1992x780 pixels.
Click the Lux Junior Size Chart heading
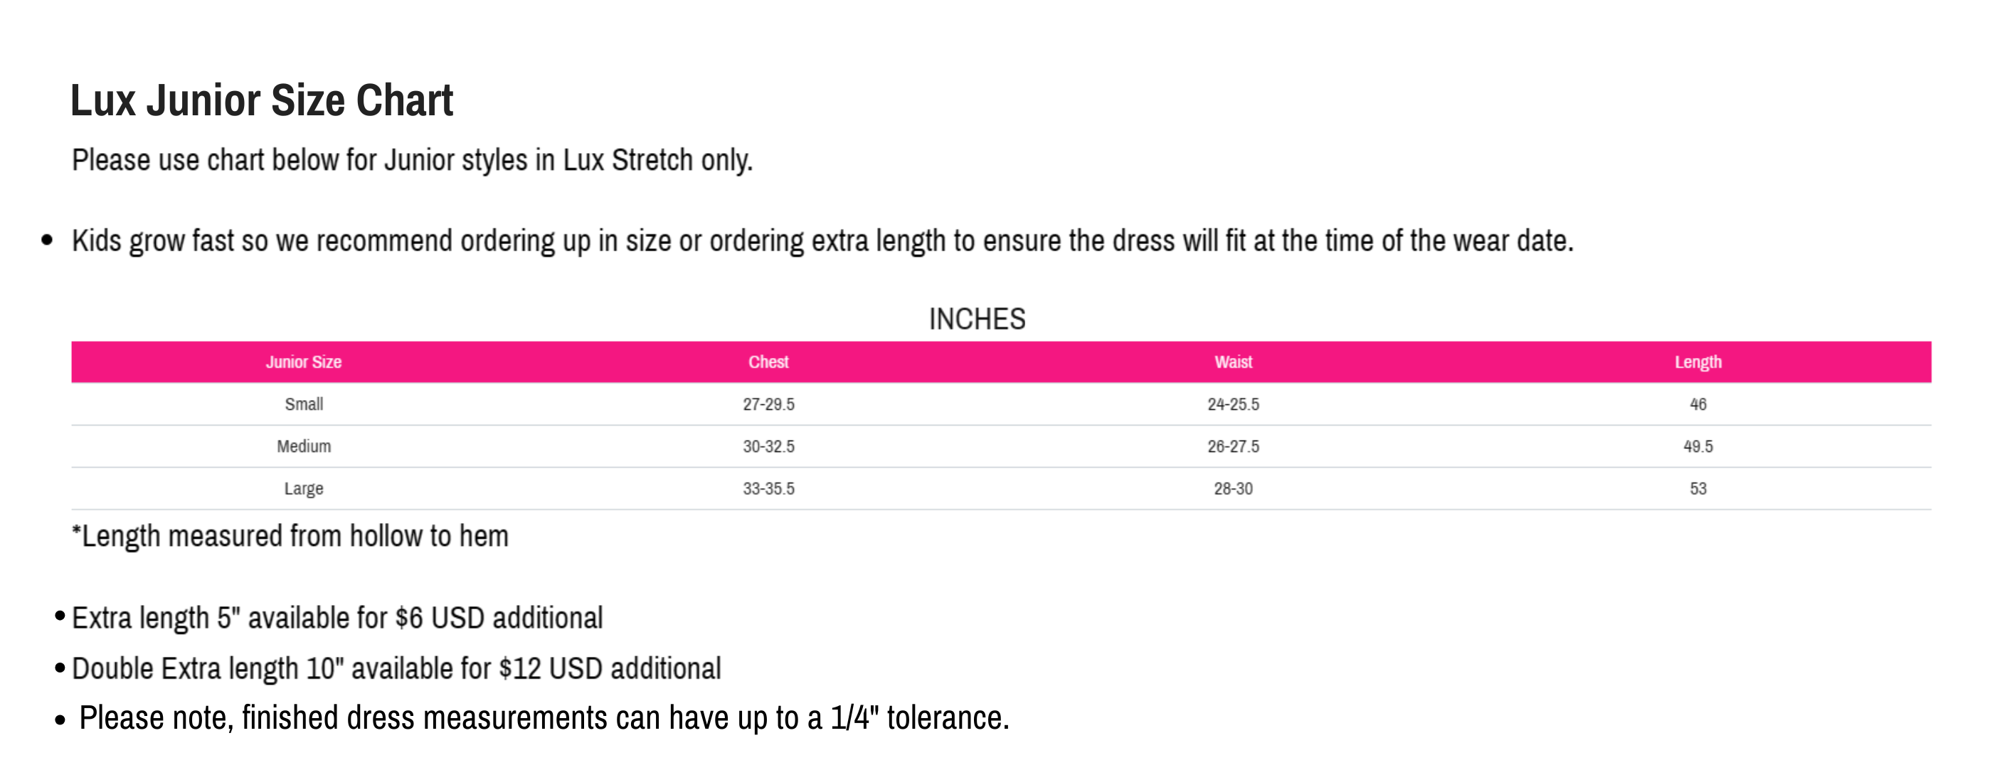[x=261, y=100]
